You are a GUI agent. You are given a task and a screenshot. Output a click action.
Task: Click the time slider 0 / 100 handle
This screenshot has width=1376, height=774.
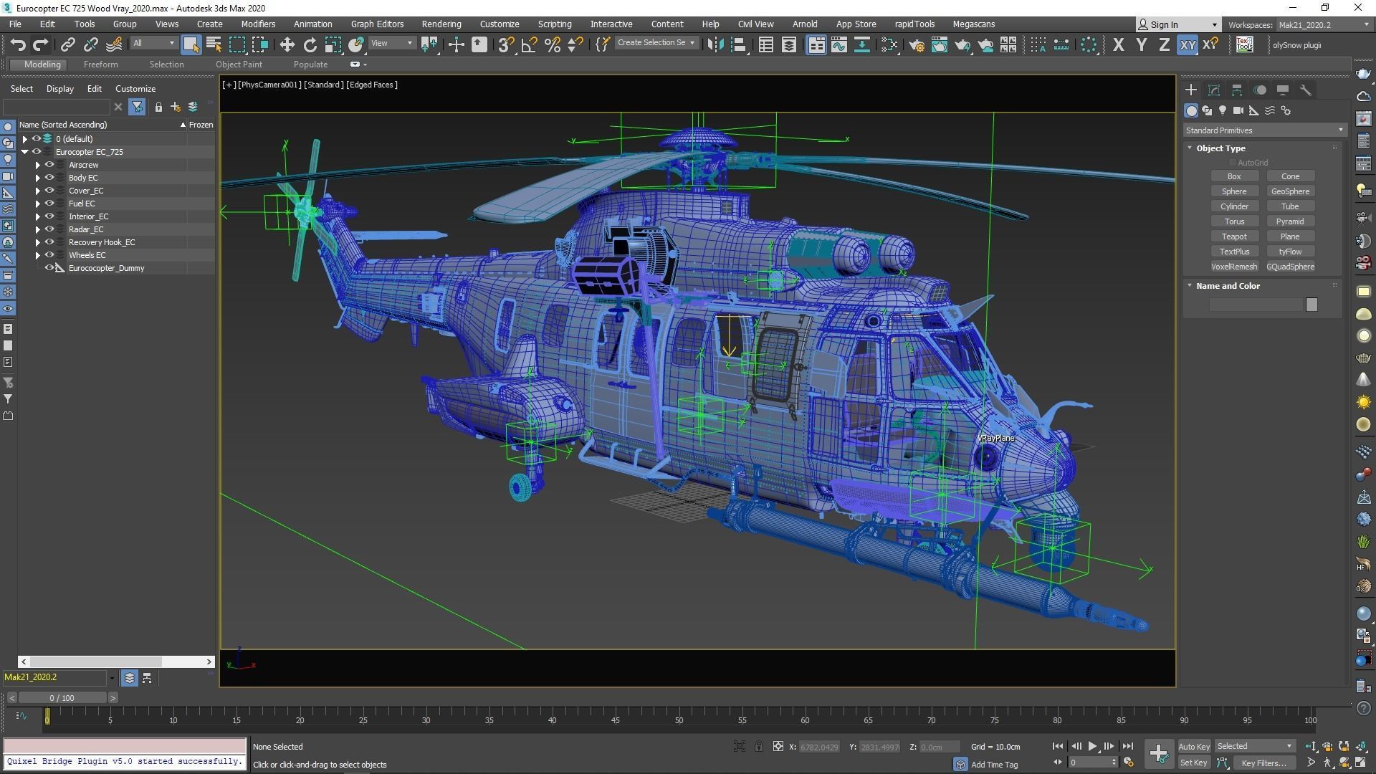(62, 697)
